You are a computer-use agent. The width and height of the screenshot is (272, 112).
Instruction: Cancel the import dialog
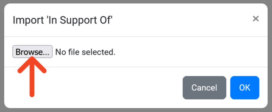point(204,88)
